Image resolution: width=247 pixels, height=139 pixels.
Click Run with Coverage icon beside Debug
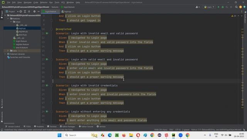click(x=227, y=7)
